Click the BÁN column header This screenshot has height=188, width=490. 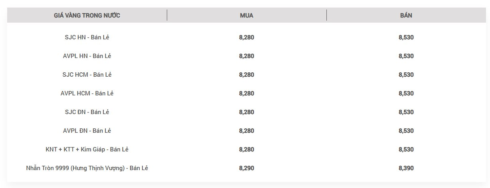[406, 16]
